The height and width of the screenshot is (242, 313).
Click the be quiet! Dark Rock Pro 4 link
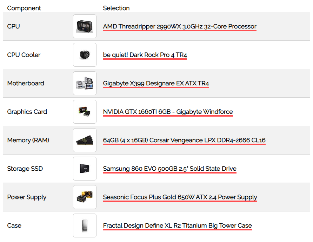coord(145,55)
